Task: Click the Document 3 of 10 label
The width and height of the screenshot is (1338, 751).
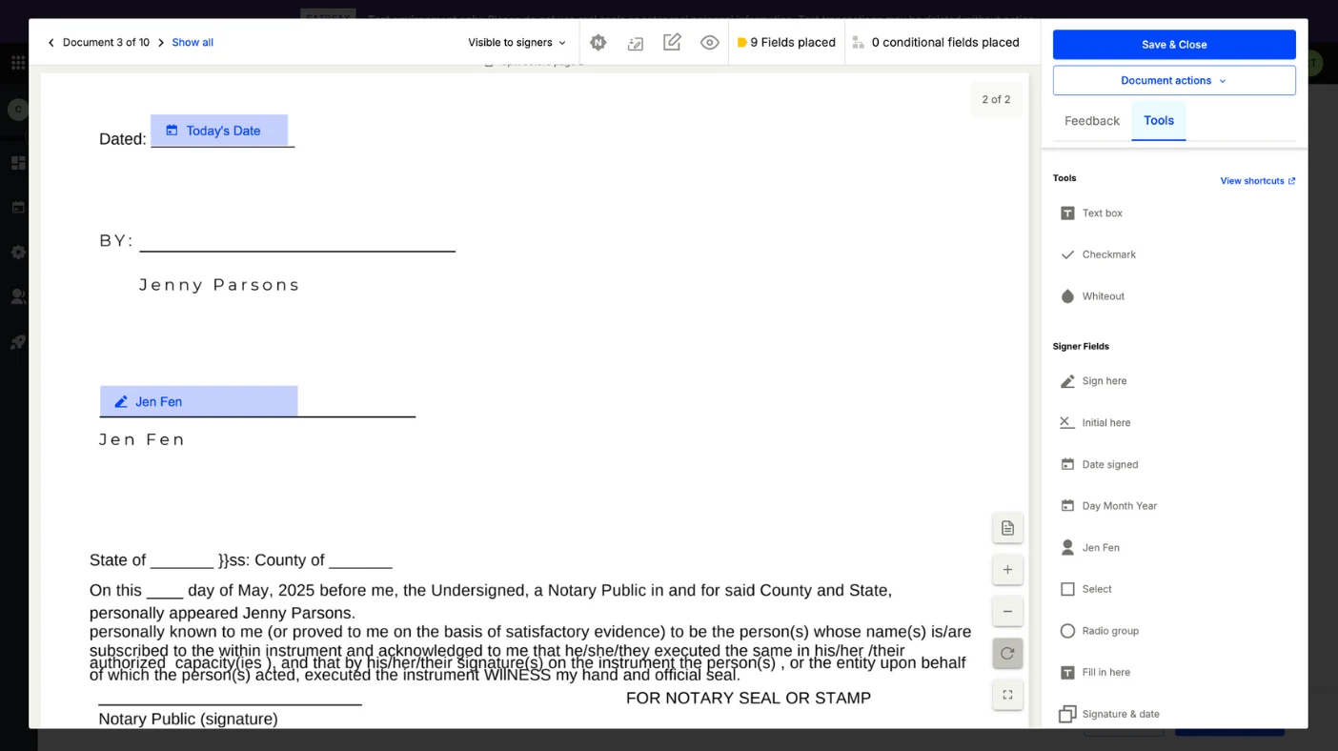Action: (106, 43)
